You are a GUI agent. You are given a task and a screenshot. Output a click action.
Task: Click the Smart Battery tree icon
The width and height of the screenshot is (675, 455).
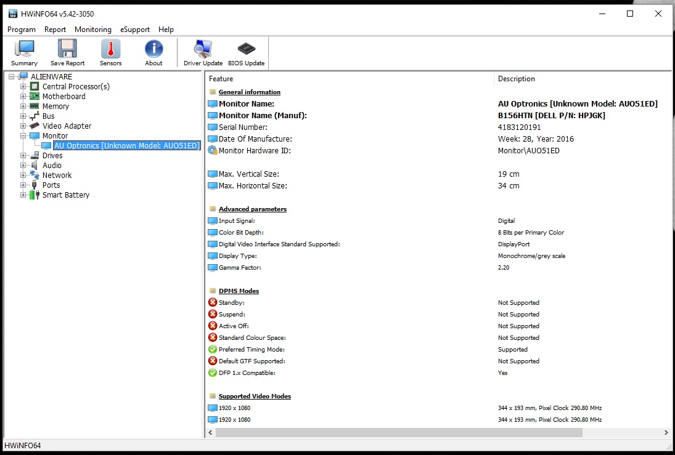coord(35,195)
